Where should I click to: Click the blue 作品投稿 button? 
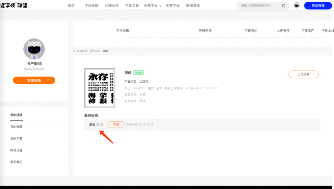tap(318, 6)
